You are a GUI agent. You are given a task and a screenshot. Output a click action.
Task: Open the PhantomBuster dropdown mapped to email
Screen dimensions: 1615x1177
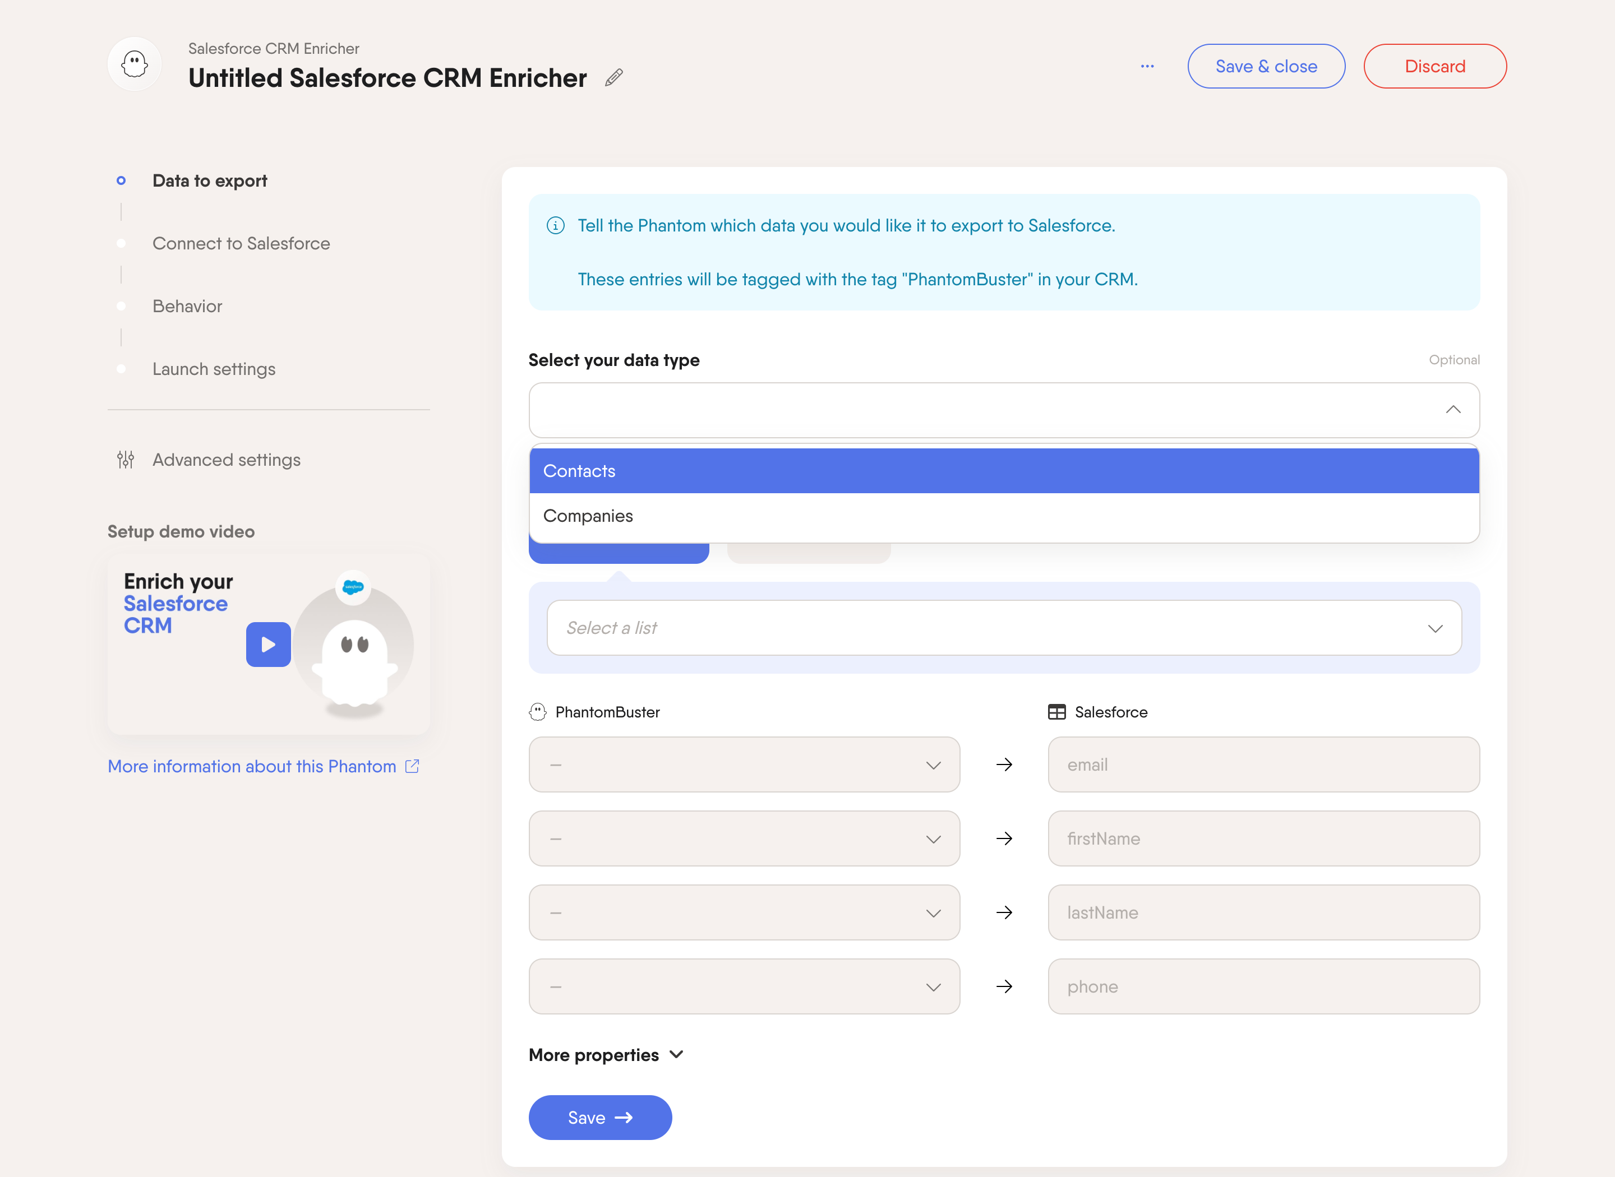744,764
